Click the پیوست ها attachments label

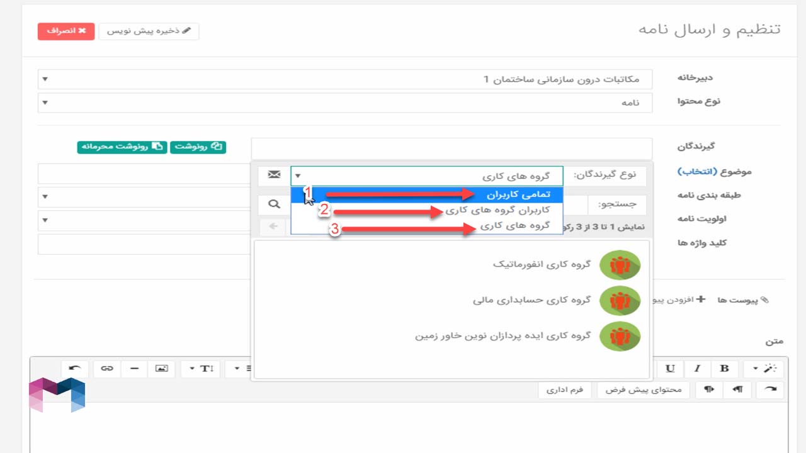click(736, 300)
